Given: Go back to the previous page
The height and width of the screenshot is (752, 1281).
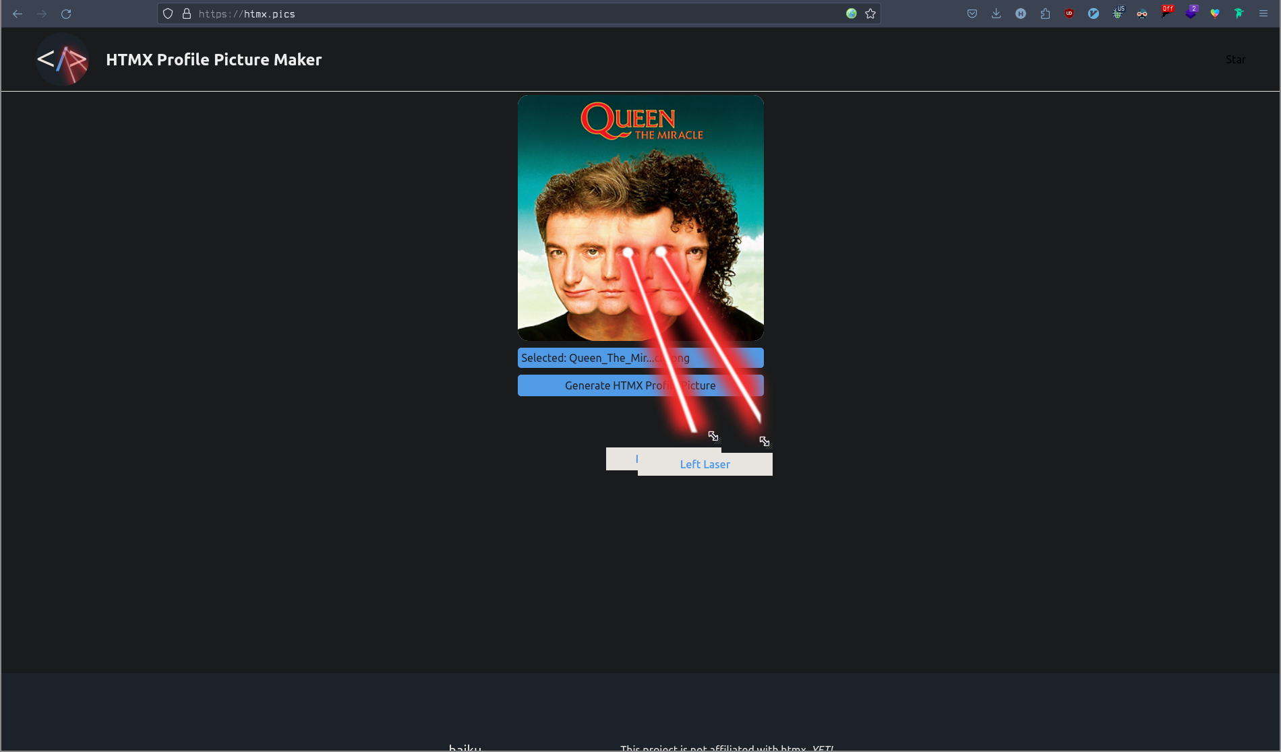Looking at the screenshot, I should click(x=18, y=13).
